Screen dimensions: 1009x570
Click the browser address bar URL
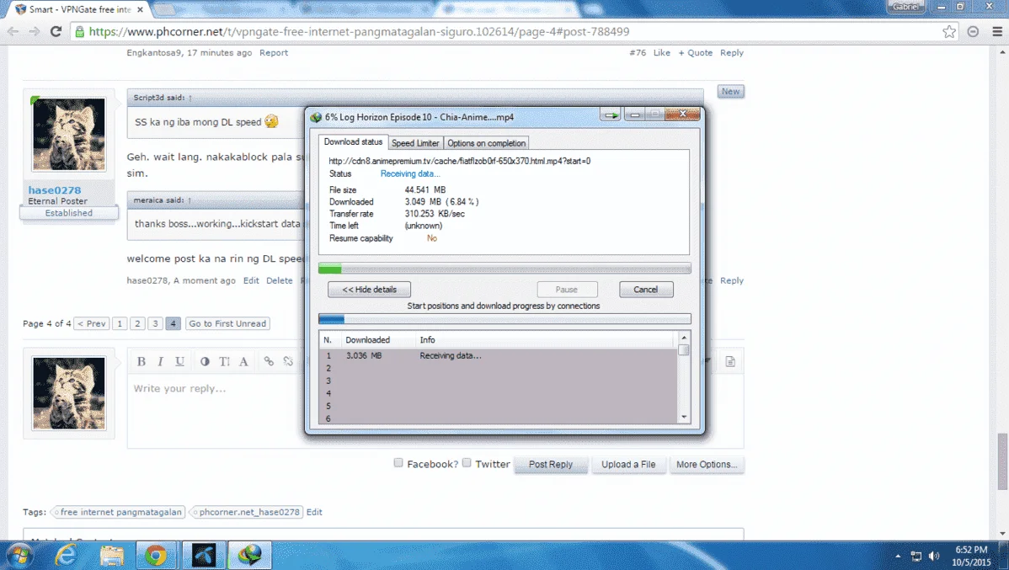click(x=359, y=31)
